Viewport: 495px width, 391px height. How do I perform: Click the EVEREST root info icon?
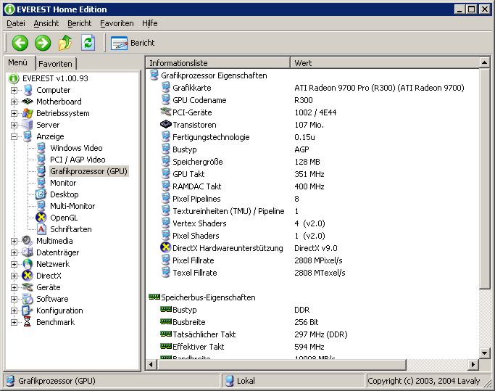point(14,78)
